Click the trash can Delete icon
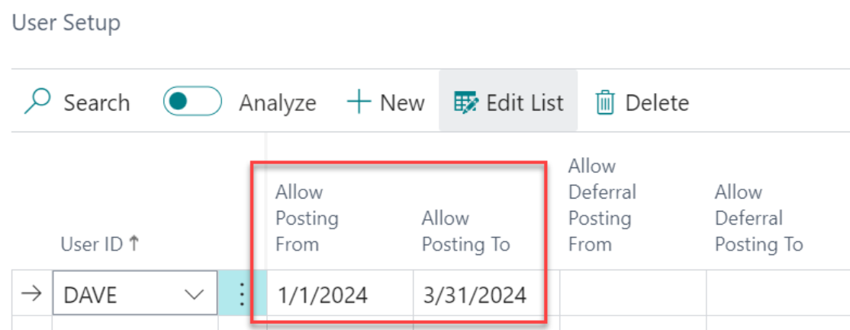 605,102
